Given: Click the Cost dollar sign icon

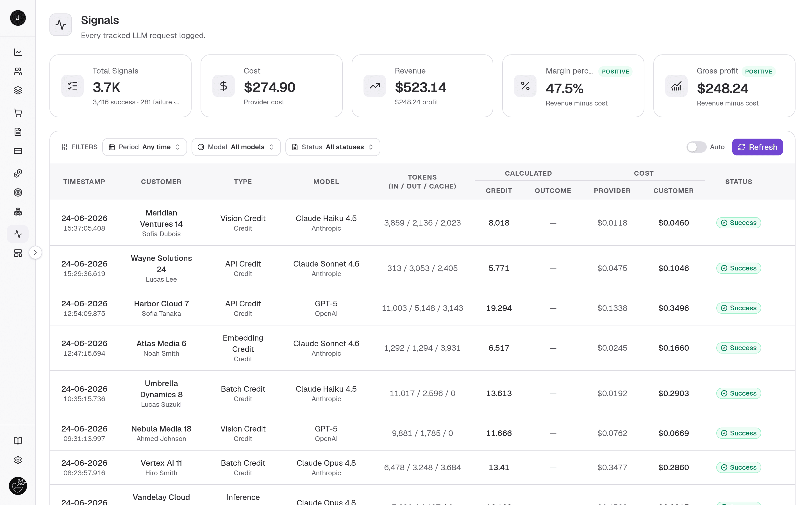Looking at the screenshot, I should click(x=223, y=86).
